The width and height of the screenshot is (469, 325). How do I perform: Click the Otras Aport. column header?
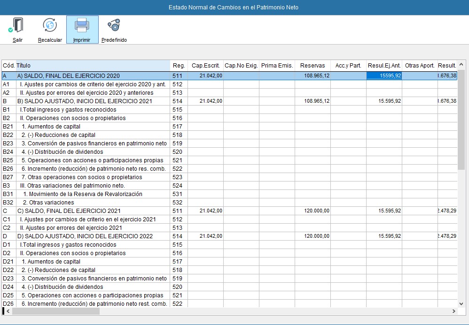click(x=419, y=66)
